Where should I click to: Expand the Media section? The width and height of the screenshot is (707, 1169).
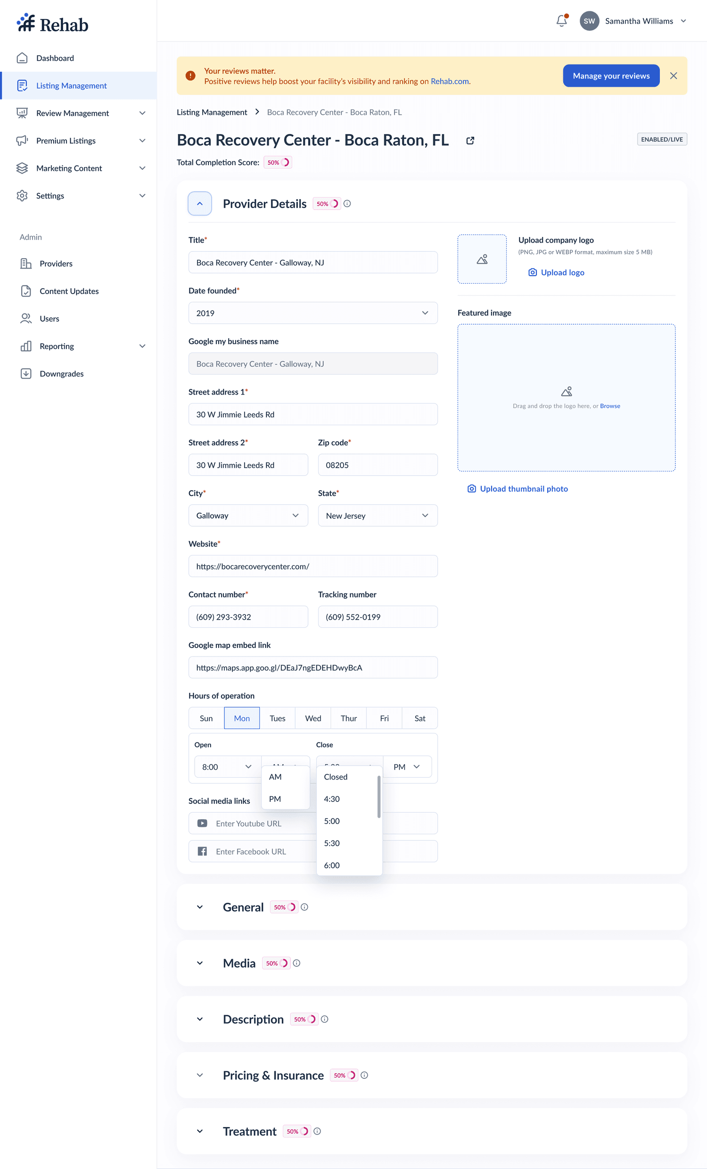[199, 963]
